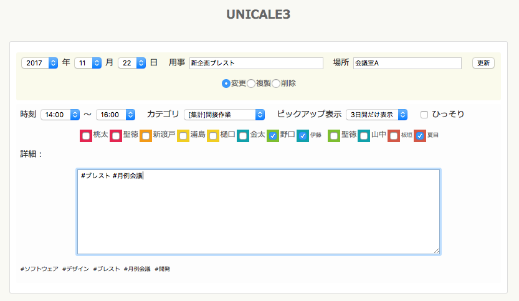
Task: Enable the ひっそり checkbox
Action: click(x=424, y=115)
